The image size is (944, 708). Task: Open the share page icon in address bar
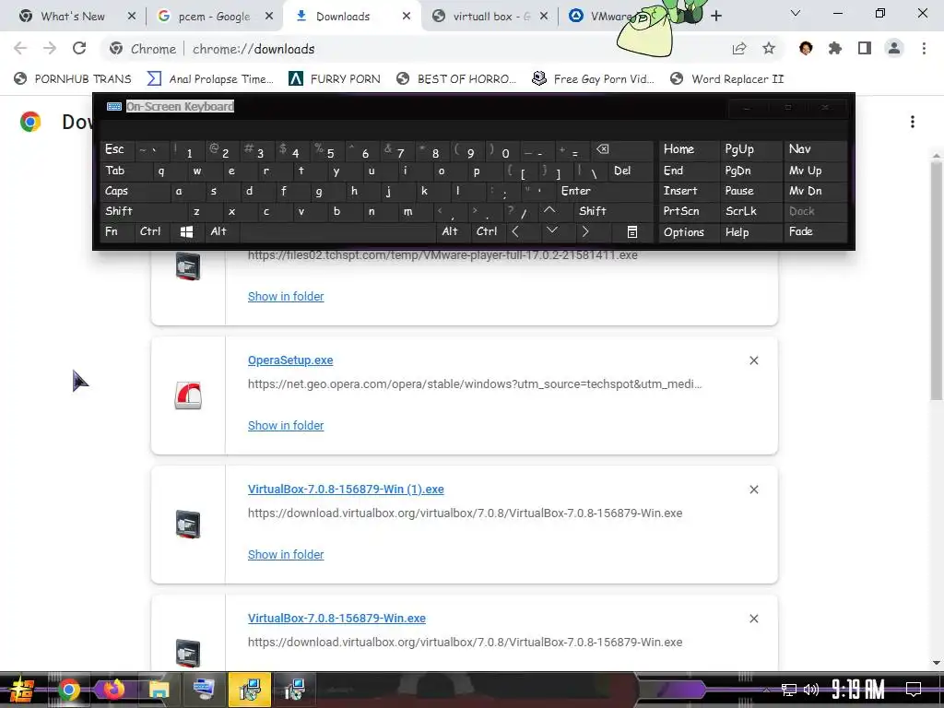click(739, 49)
